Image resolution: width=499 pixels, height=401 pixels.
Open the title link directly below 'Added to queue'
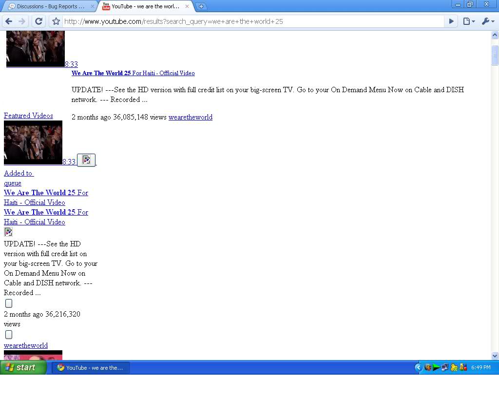pos(46,198)
